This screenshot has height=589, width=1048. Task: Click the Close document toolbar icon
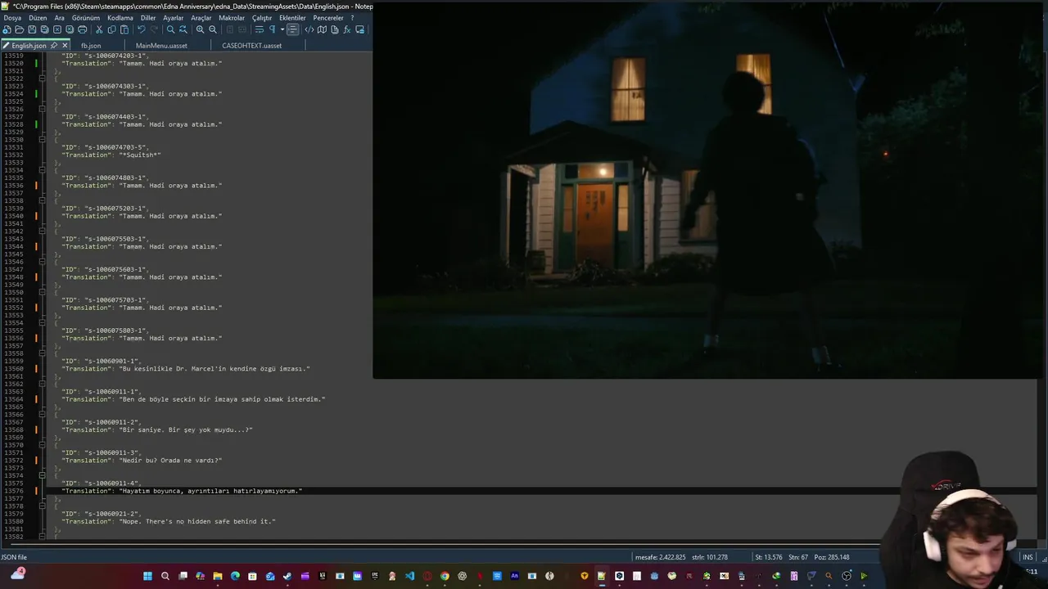pos(57,29)
